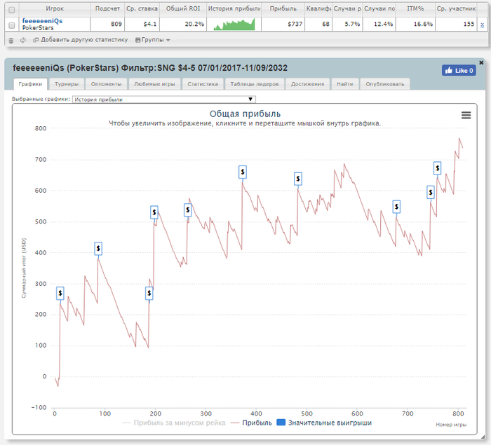
Task: Click the profit history sparkline thumbnail
Action: (234, 24)
